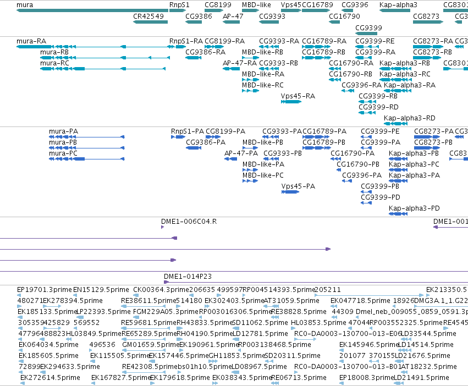Click the CG9393-PB protein label
Viewport: 468px width, 386px height.
[283, 153]
